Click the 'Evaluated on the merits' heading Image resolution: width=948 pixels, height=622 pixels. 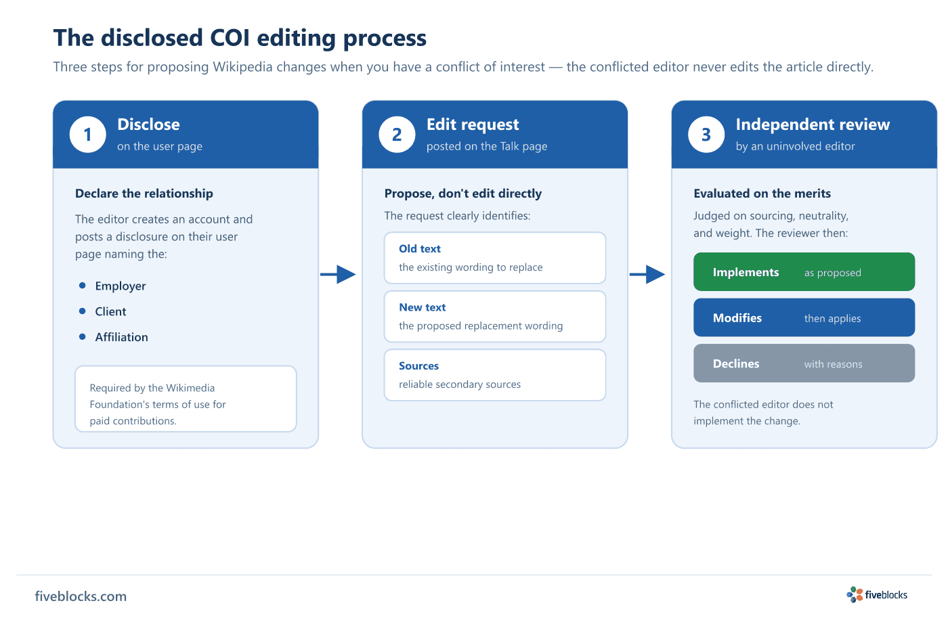tap(762, 194)
